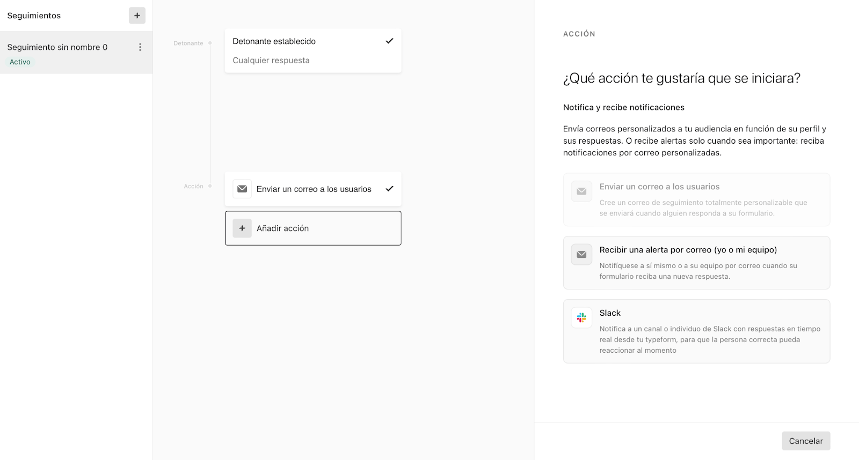Open the Detonante establecido card
Viewport: 859px width, 460px height.
point(313,50)
